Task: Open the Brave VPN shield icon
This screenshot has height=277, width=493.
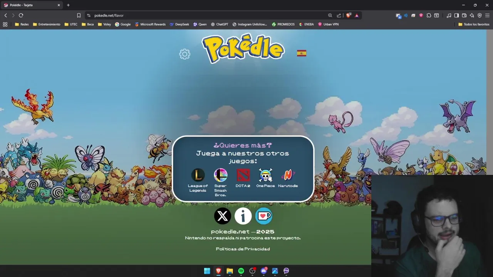Action: point(480,15)
